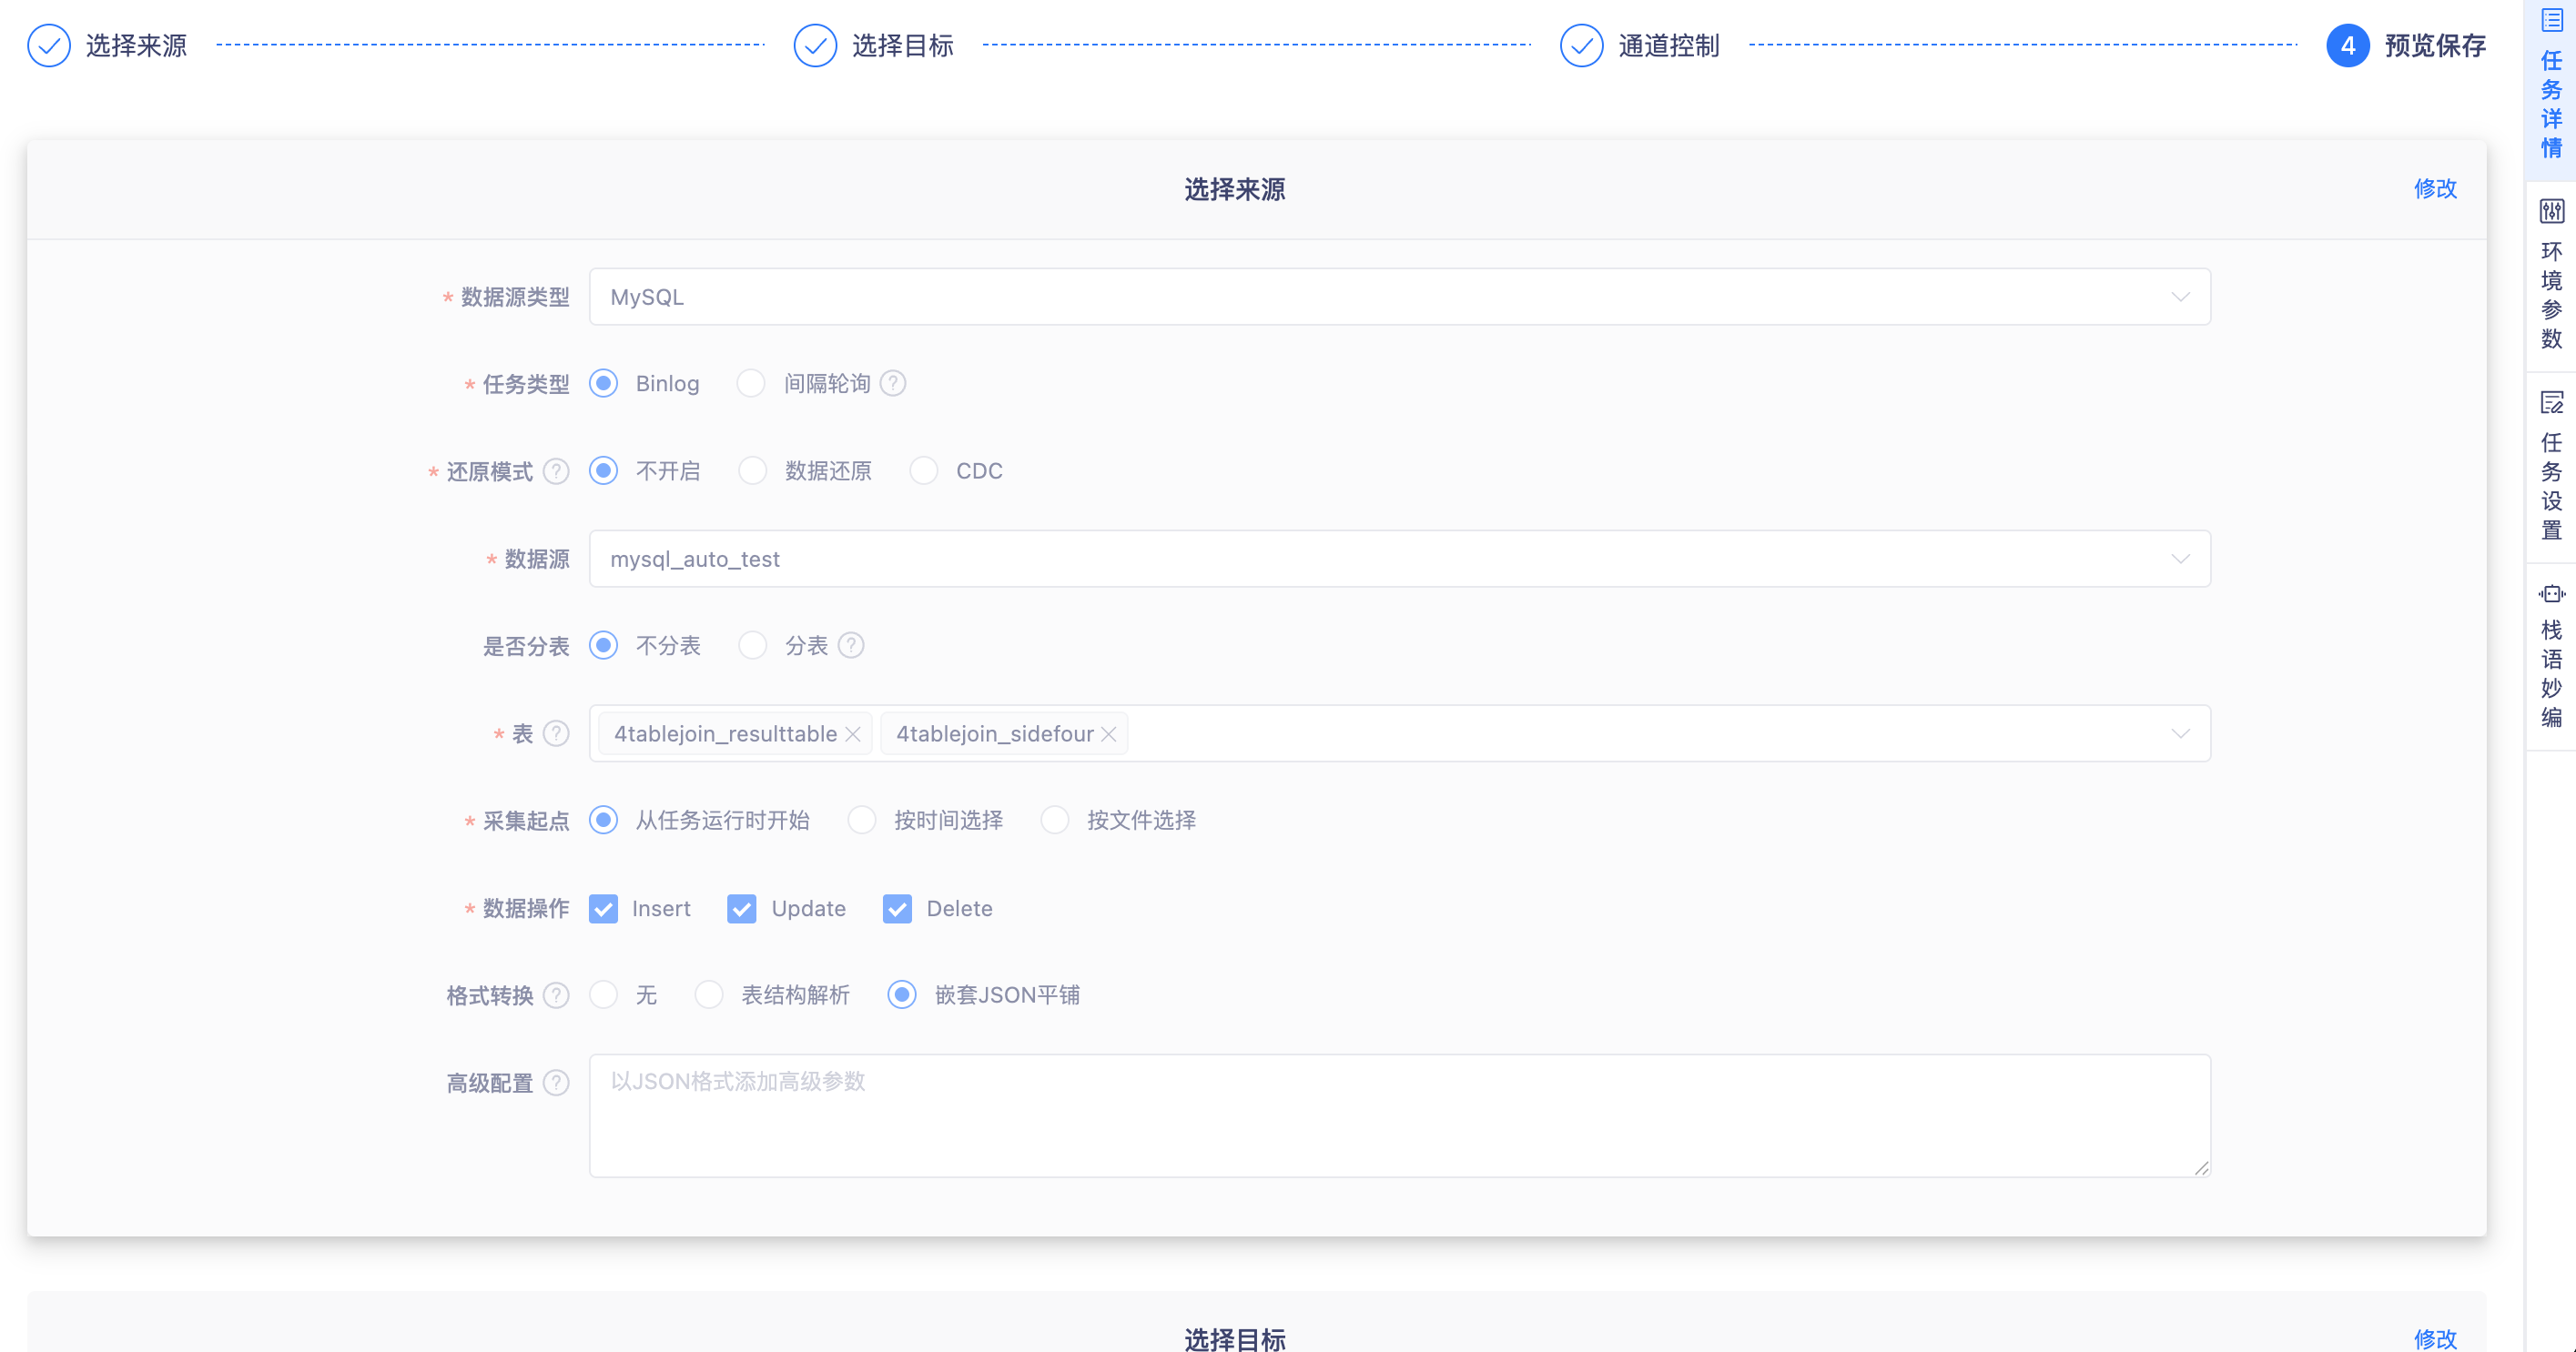Click 修改 link in 选择来源 section

[2435, 189]
